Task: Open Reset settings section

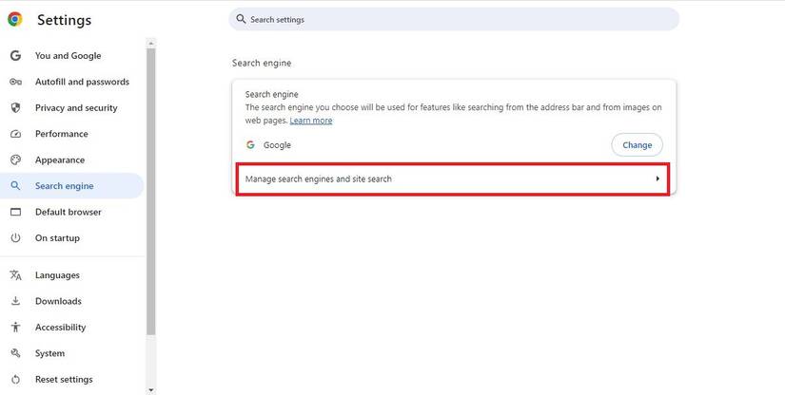Action: tap(64, 380)
